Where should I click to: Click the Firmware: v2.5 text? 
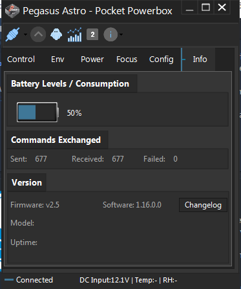click(x=35, y=205)
